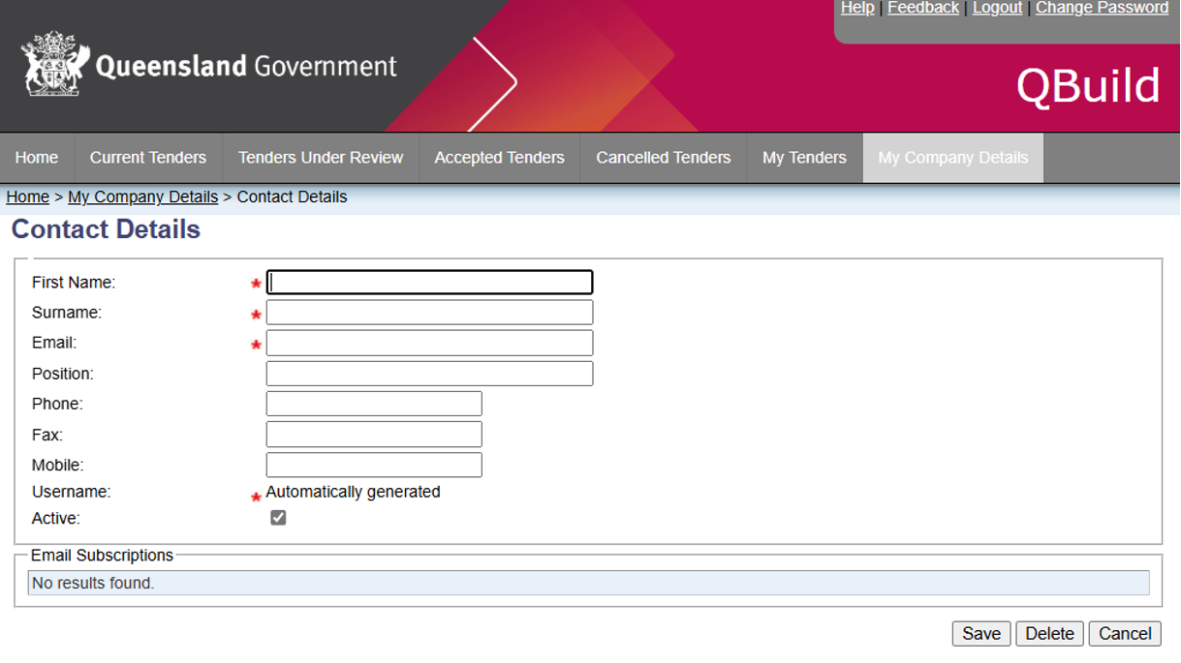Click the 'Automatically generated' username text

coord(353,492)
